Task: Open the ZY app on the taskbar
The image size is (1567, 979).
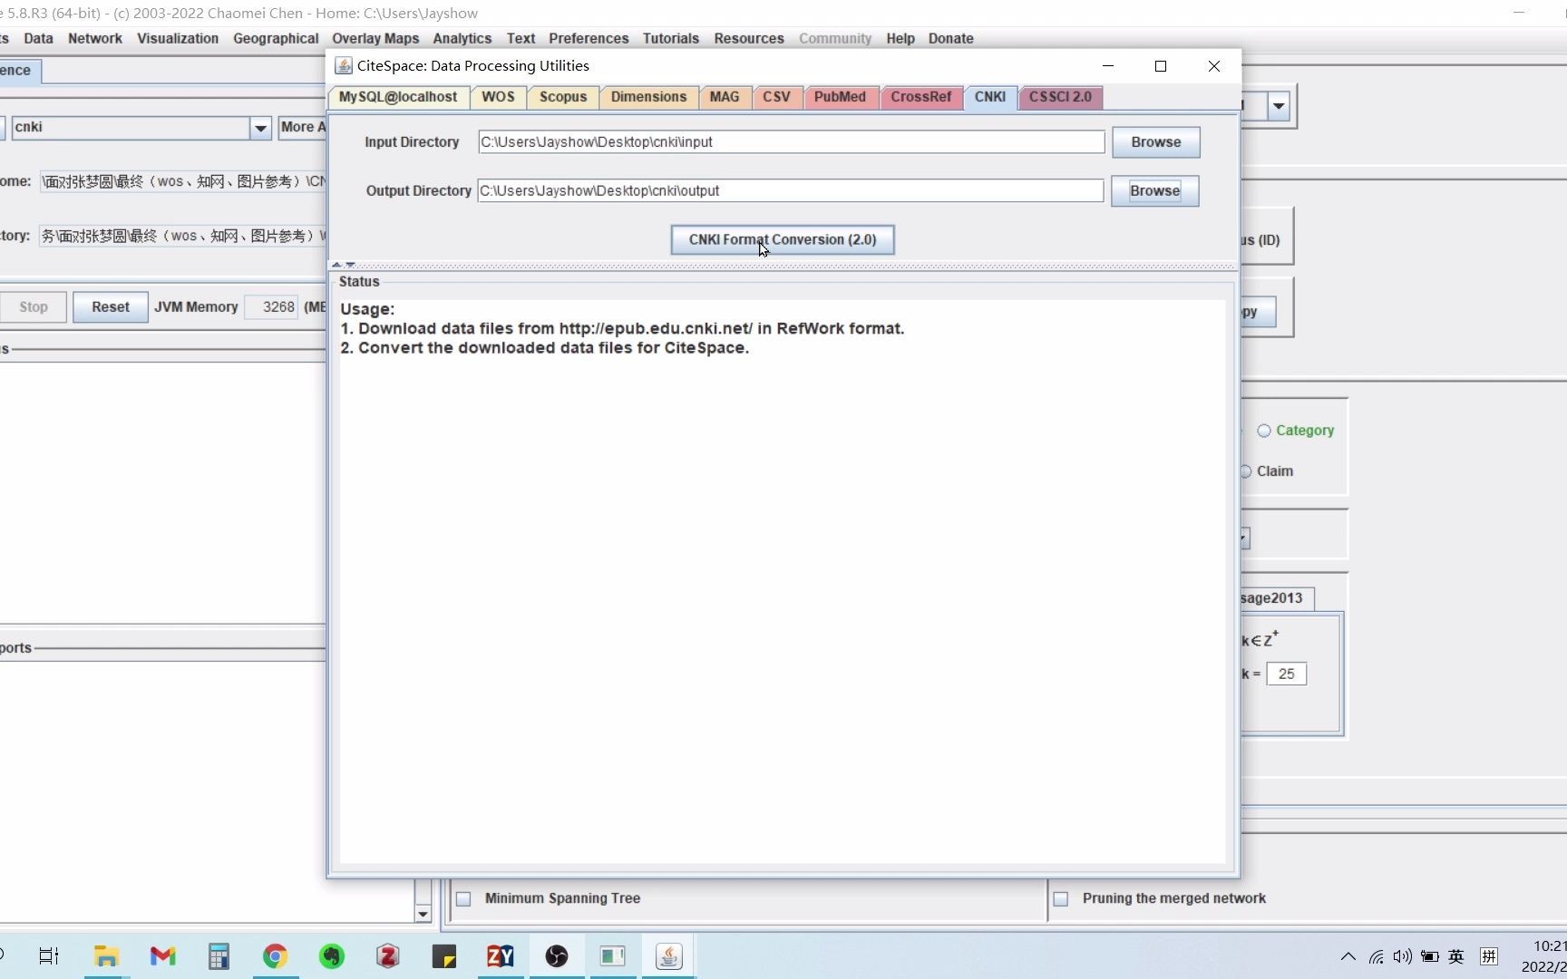Action: 501,955
